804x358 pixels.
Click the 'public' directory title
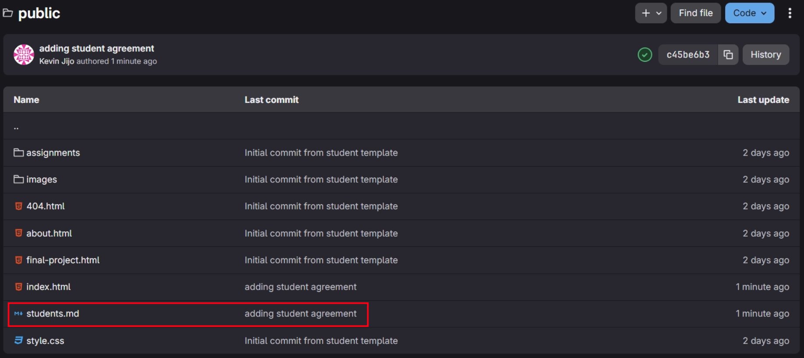point(39,13)
